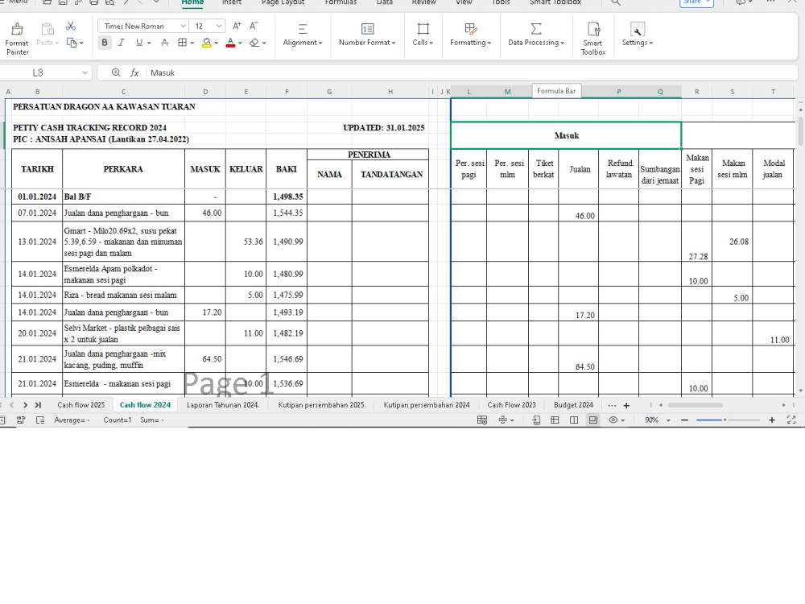Toggle eye protection mode icon
The height and width of the screenshot is (604, 805).
[x=613, y=420]
